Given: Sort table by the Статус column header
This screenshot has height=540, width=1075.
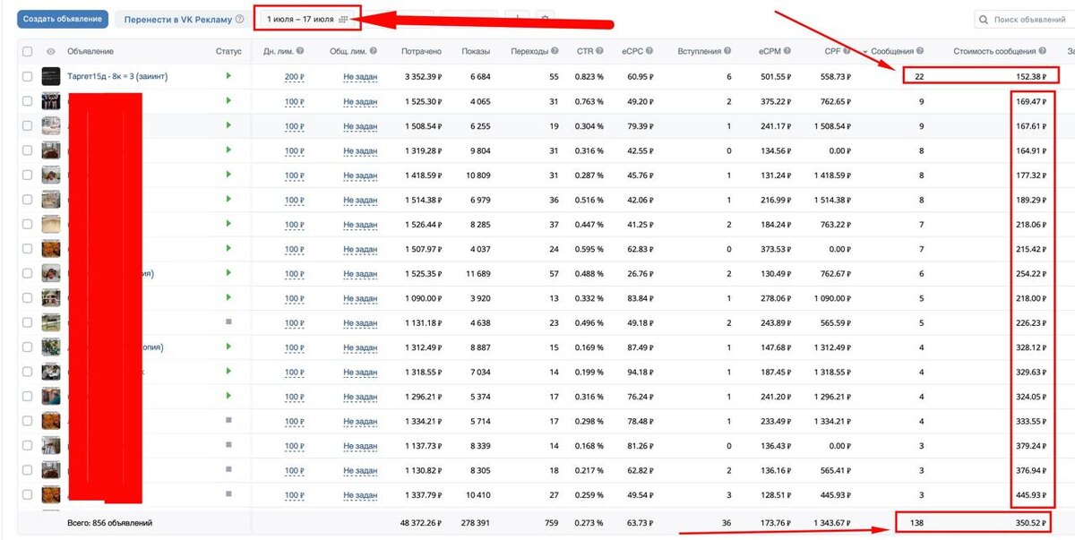Looking at the screenshot, I should [228, 51].
